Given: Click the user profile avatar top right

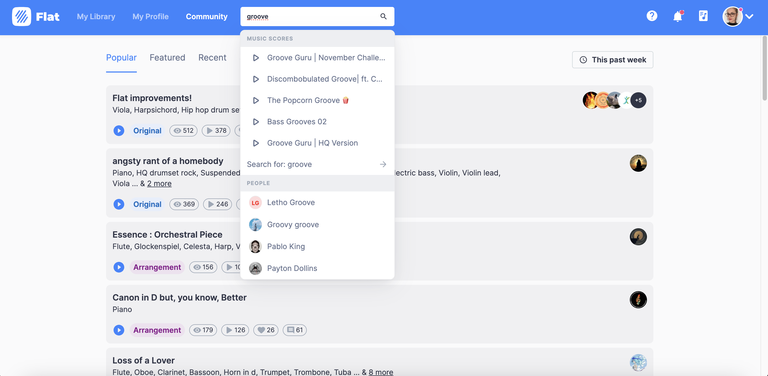Looking at the screenshot, I should coord(731,17).
